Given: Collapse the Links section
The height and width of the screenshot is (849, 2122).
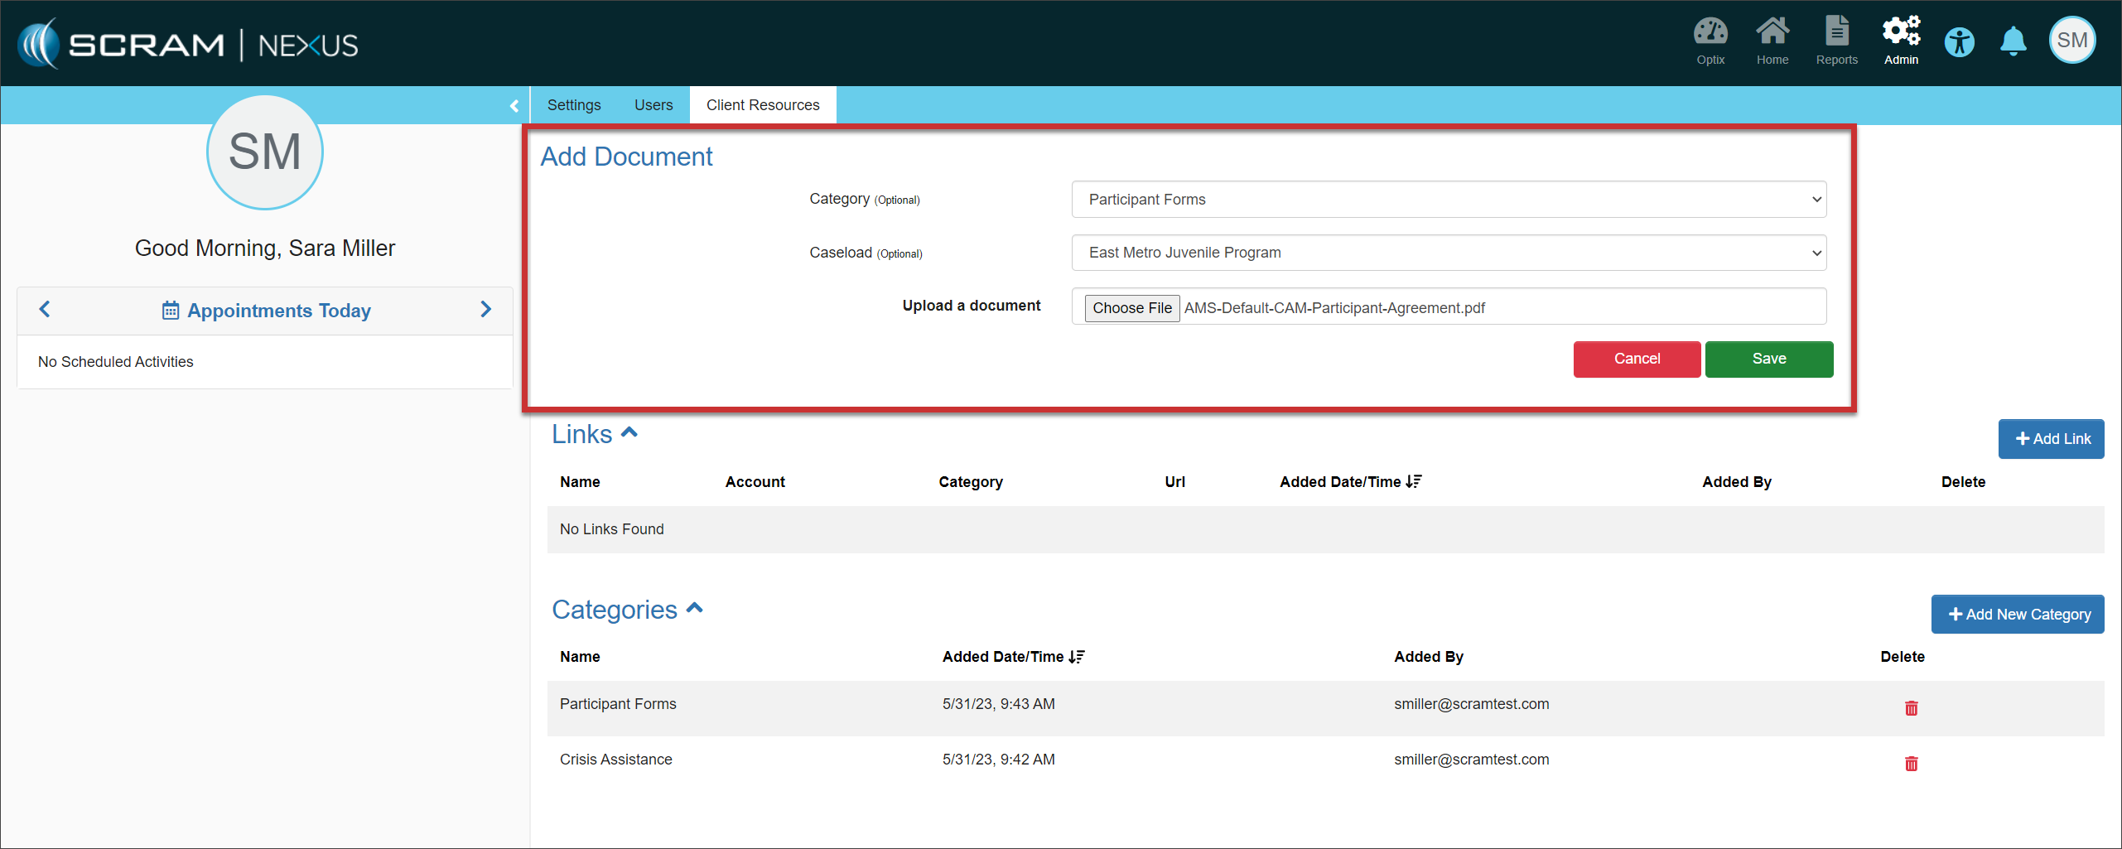Looking at the screenshot, I should click(629, 432).
